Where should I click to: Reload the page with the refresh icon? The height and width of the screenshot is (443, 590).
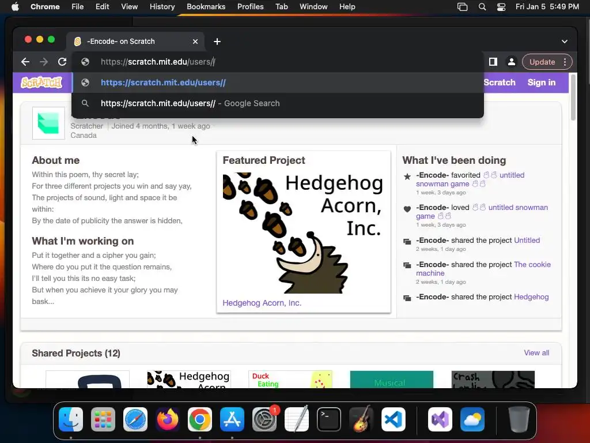tap(62, 62)
